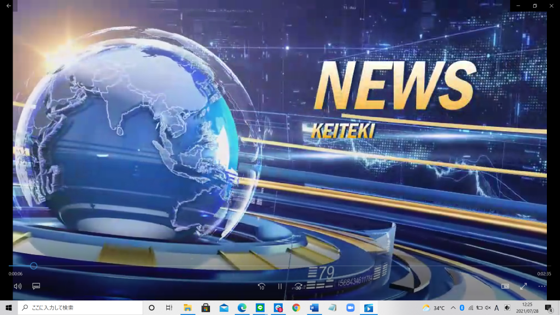Image resolution: width=560 pixels, height=315 pixels.
Task: Open File Explorer from the taskbar
Action: pyautogui.click(x=188, y=308)
